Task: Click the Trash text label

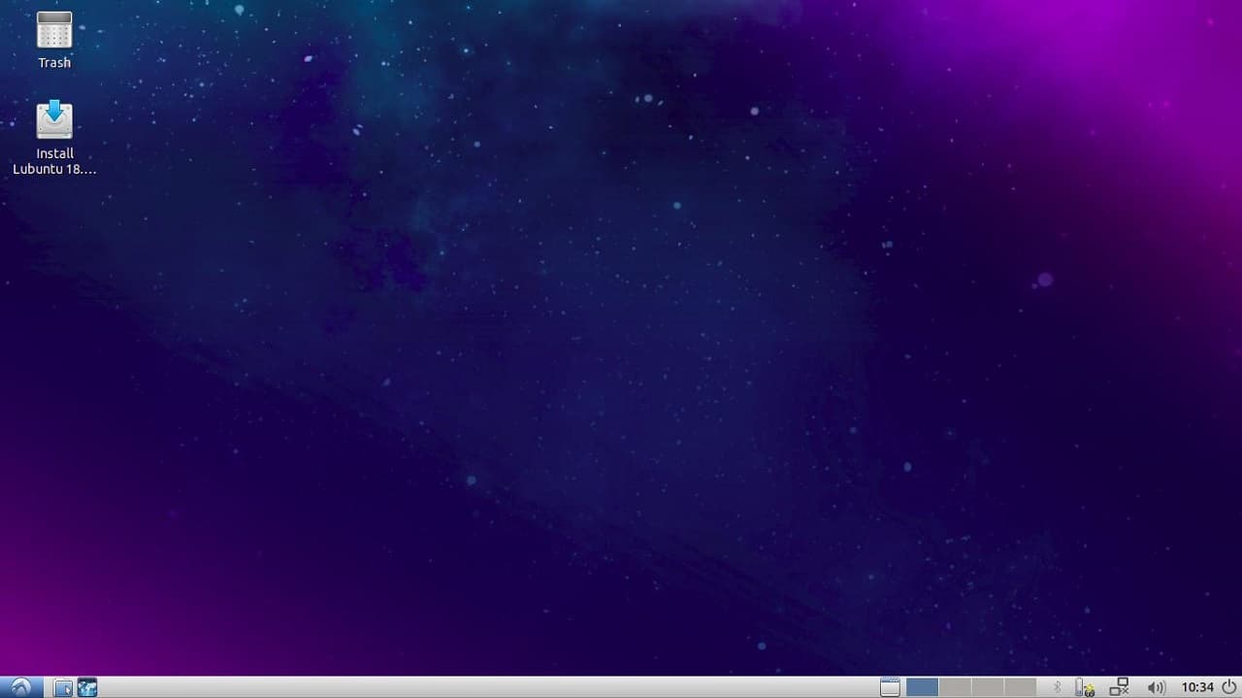Action: 54,63
